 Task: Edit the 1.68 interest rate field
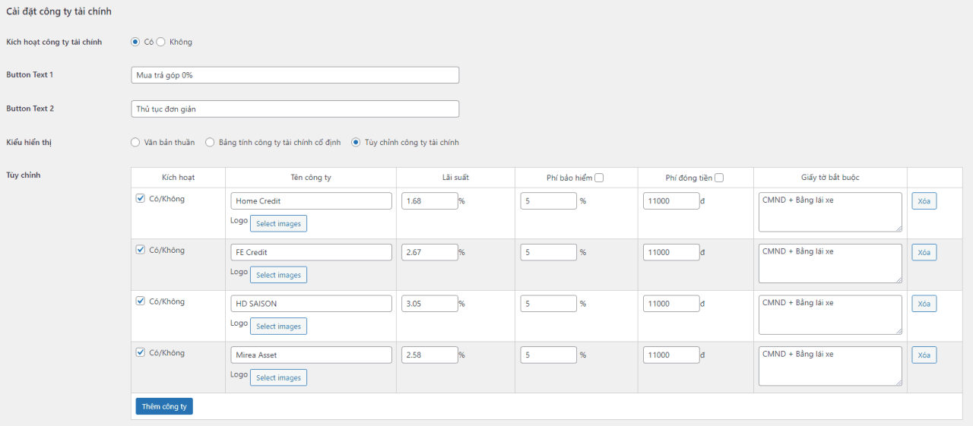coord(429,201)
